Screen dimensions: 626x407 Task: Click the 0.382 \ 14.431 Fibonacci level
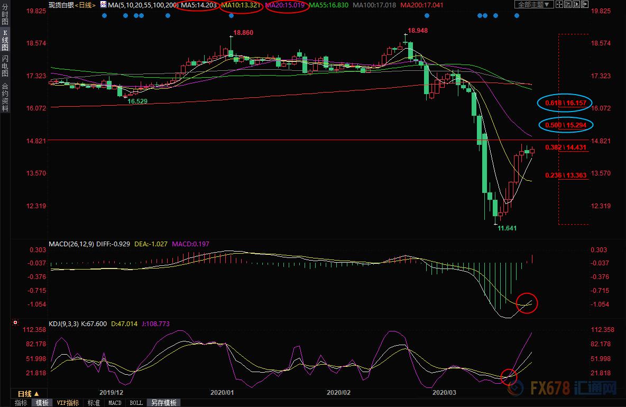click(566, 147)
